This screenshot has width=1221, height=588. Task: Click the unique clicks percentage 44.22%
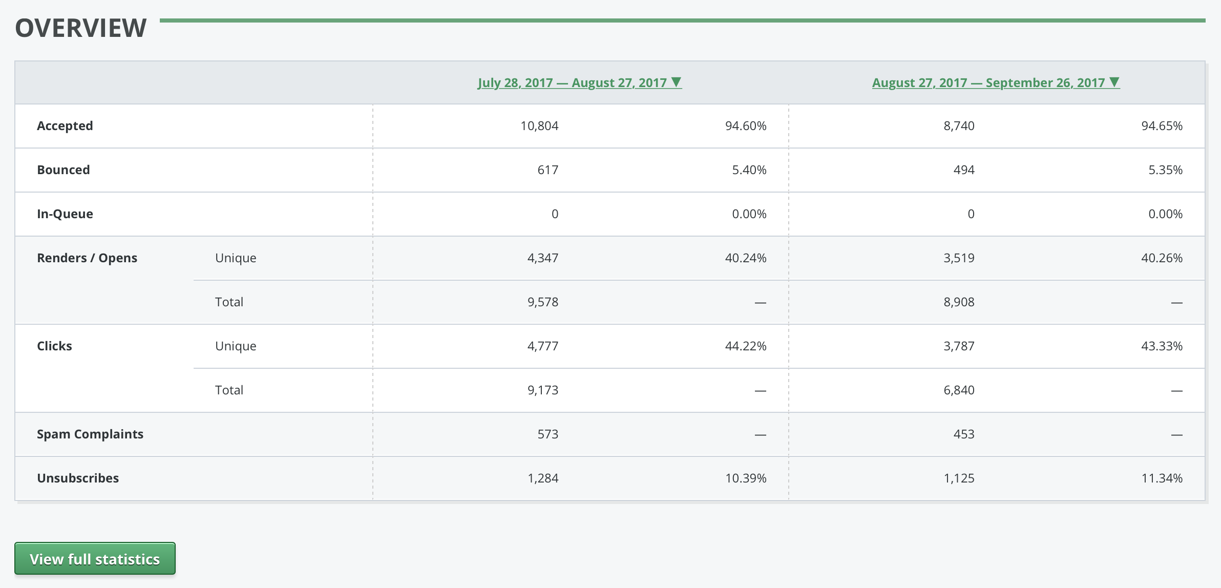745,346
